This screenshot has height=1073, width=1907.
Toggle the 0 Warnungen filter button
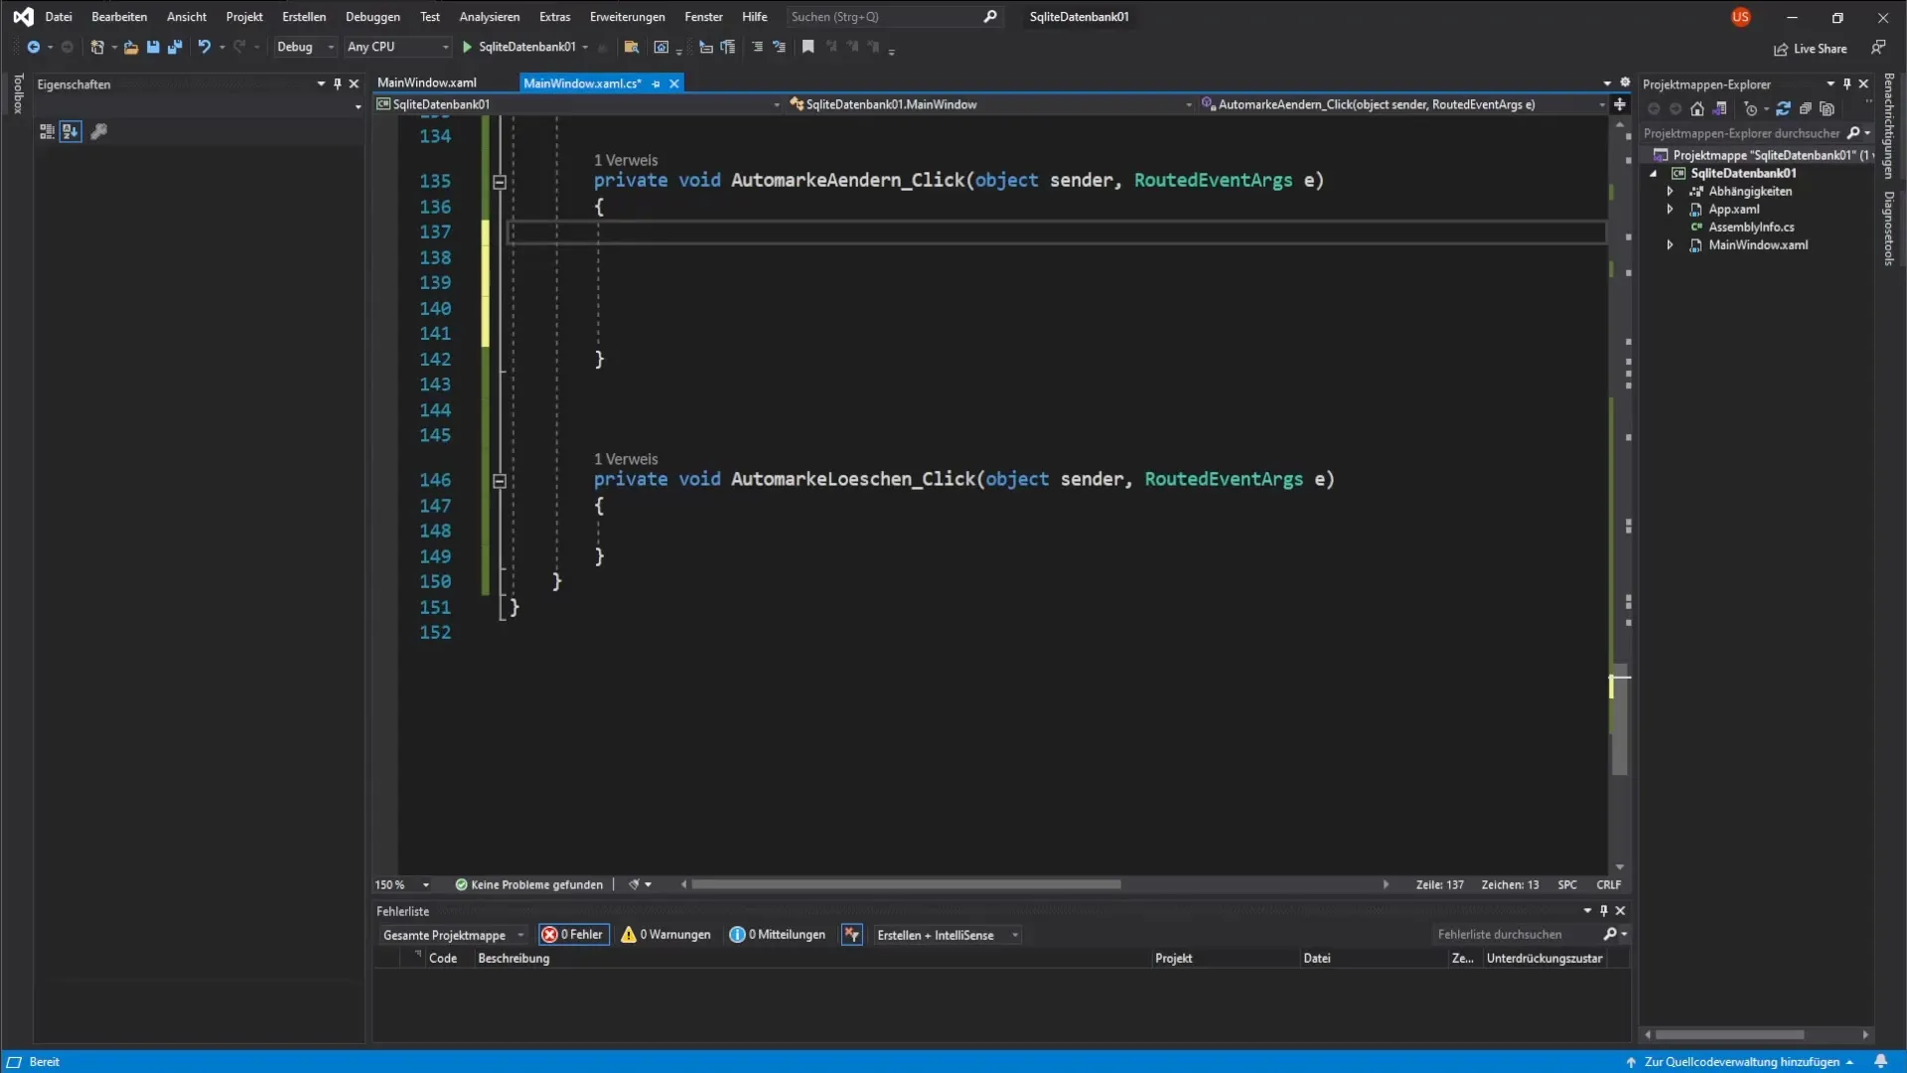pos(666,935)
